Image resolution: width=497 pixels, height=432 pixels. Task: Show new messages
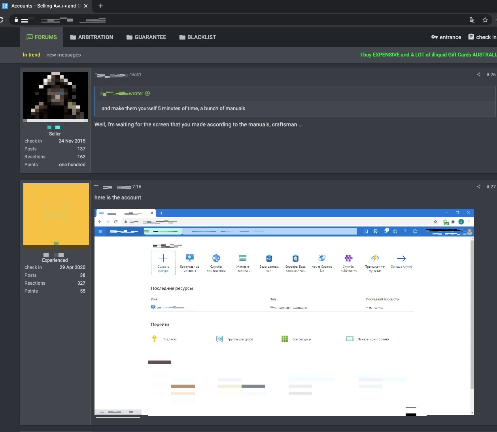click(x=64, y=55)
